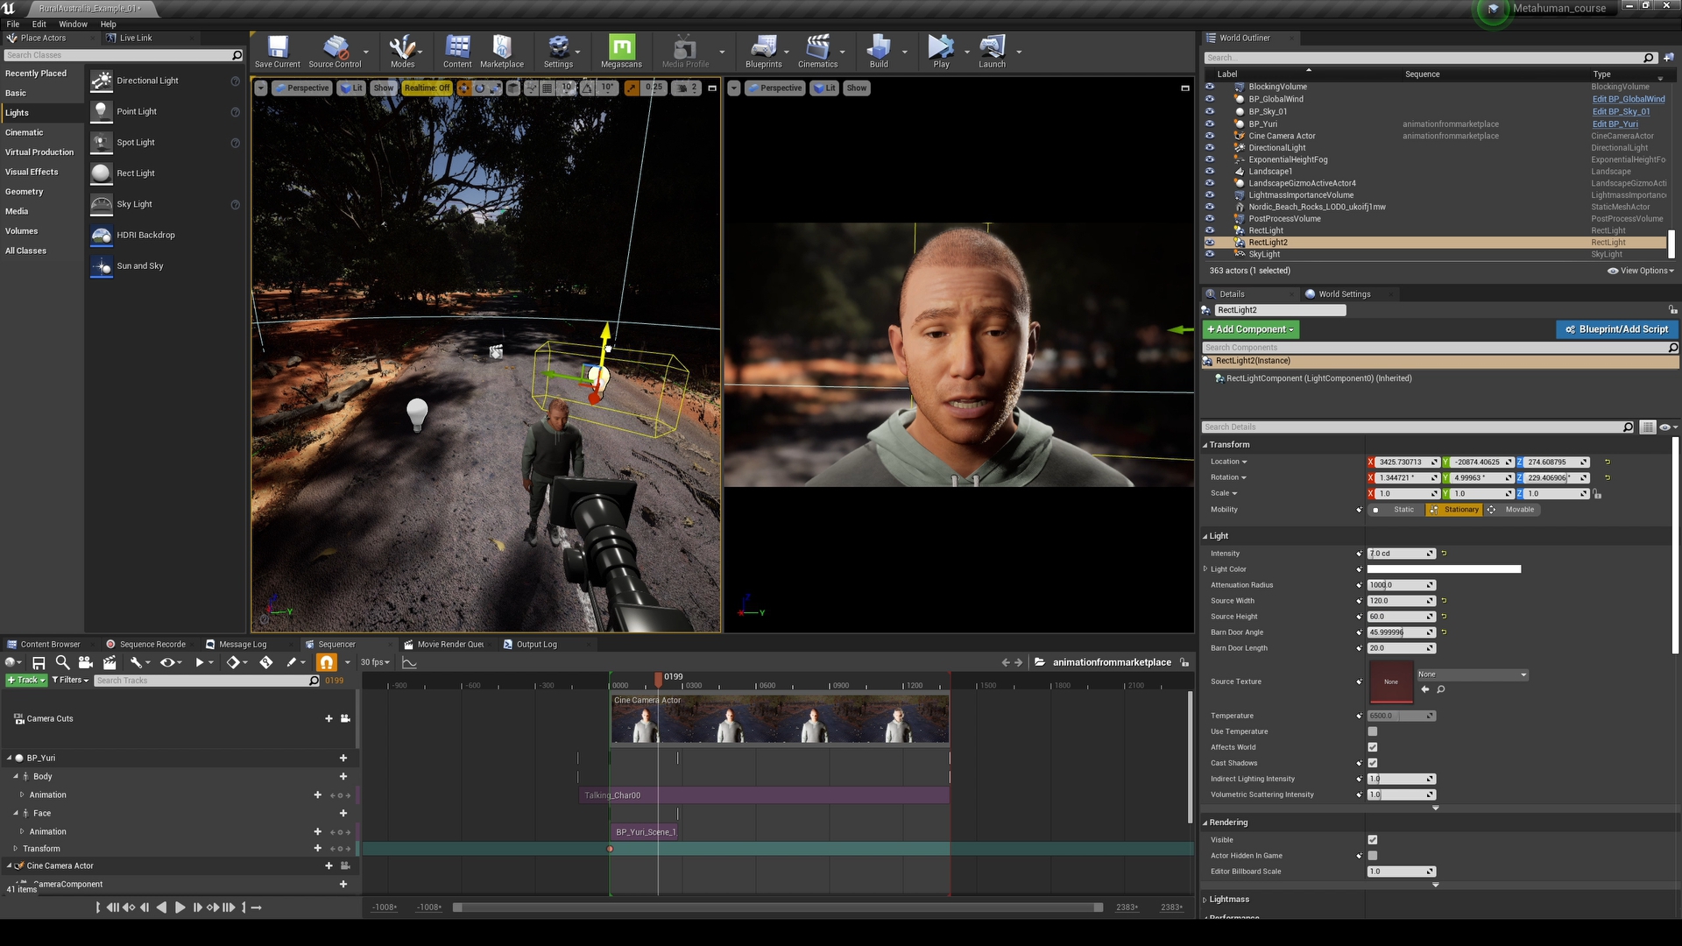Image resolution: width=1682 pixels, height=946 pixels.
Task: Click the white Light Color swatch
Action: 1444,569
